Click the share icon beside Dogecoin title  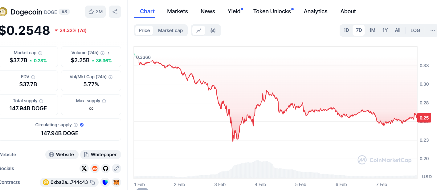(x=115, y=12)
